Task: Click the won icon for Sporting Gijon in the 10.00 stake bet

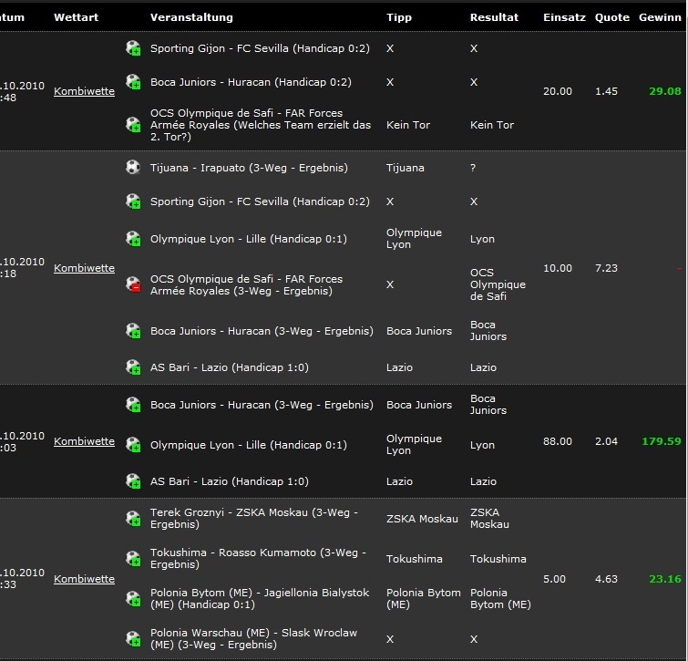Action: point(133,201)
